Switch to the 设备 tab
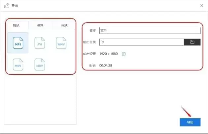 [x=40, y=25]
